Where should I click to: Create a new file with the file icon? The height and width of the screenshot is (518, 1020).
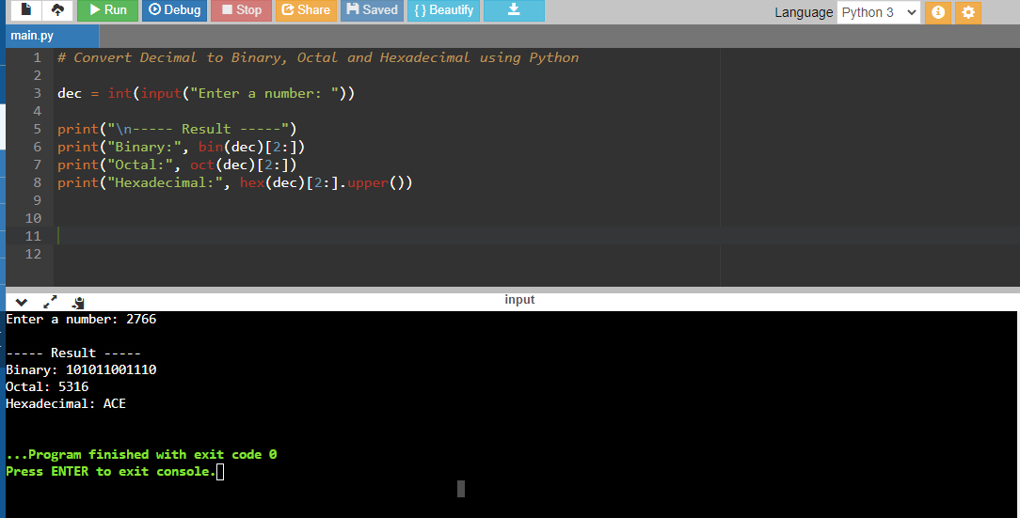[x=26, y=10]
